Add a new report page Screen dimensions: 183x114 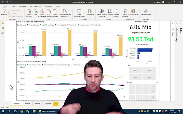[x=56, y=104]
